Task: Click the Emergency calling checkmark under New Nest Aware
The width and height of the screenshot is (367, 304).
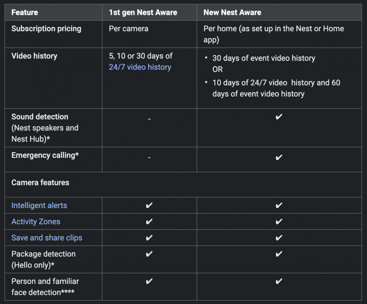Action: pyautogui.click(x=279, y=158)
